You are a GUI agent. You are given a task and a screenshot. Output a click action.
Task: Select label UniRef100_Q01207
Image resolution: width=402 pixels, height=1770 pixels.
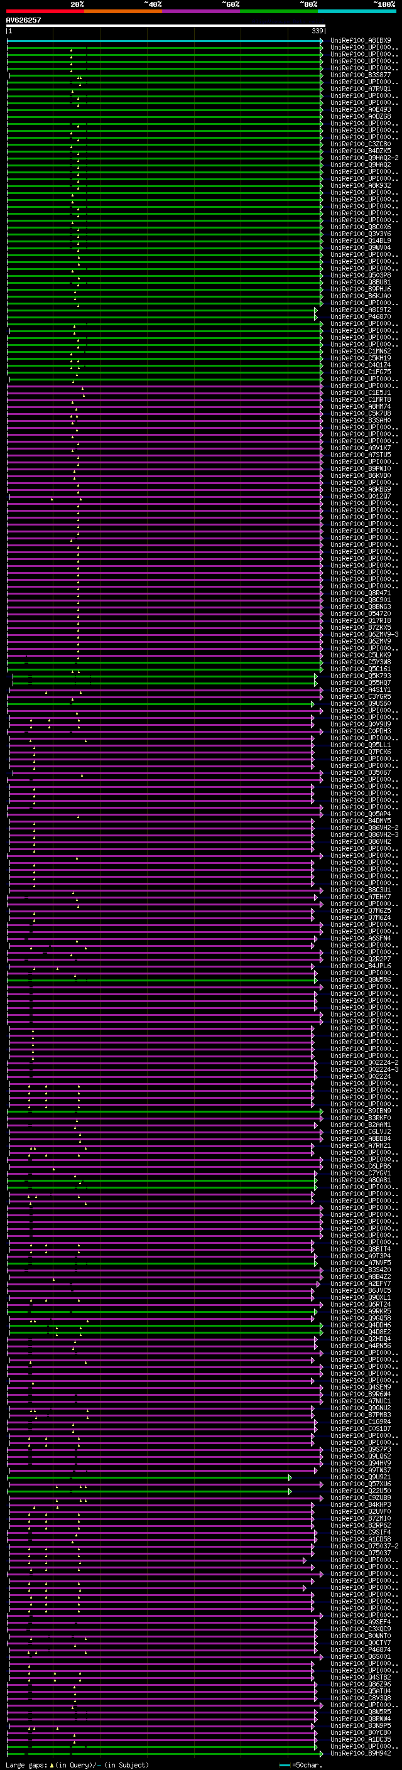pos(361,497)
